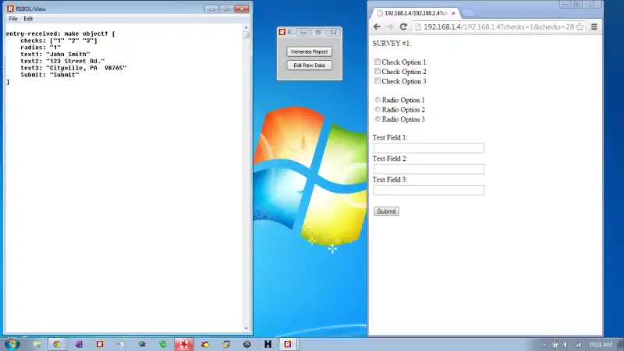
Task: Click the small REBOL window's R icon
Action: click(282, 32)
